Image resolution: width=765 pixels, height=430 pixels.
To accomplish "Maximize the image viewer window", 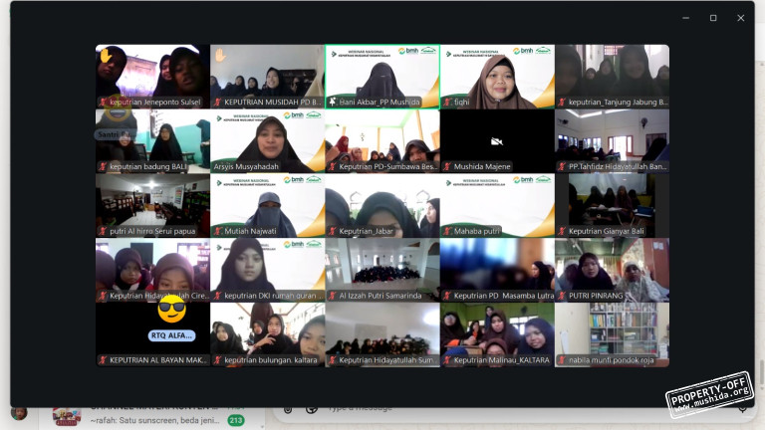I will [x=713, y=18].
